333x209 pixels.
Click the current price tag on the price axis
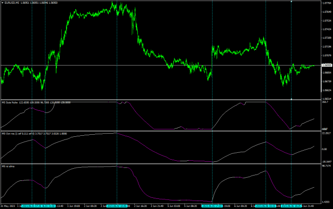327,65
